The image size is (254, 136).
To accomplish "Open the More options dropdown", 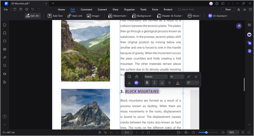I will (194, 16).
